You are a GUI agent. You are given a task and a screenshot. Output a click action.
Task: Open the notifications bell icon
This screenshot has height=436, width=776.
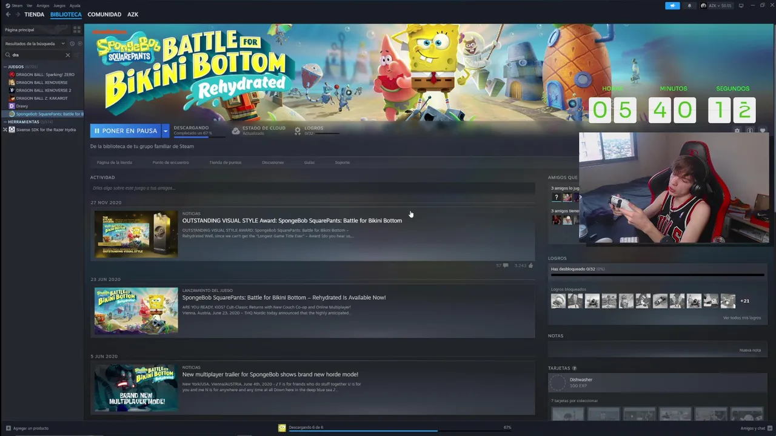[x=689, y=5]
